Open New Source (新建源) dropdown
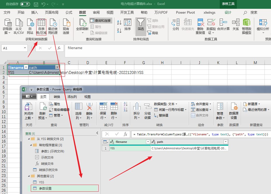271x194 pixels. (252, 104)
